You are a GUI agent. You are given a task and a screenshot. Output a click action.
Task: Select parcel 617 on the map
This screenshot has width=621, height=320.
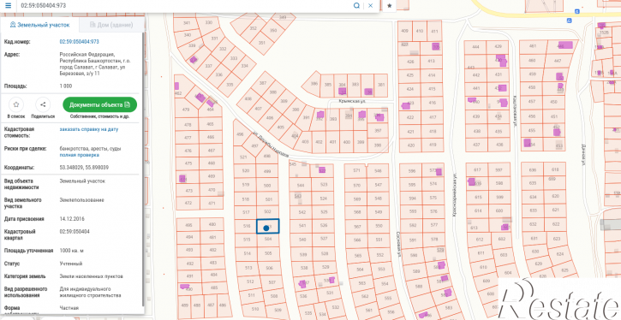click(477, 169)
